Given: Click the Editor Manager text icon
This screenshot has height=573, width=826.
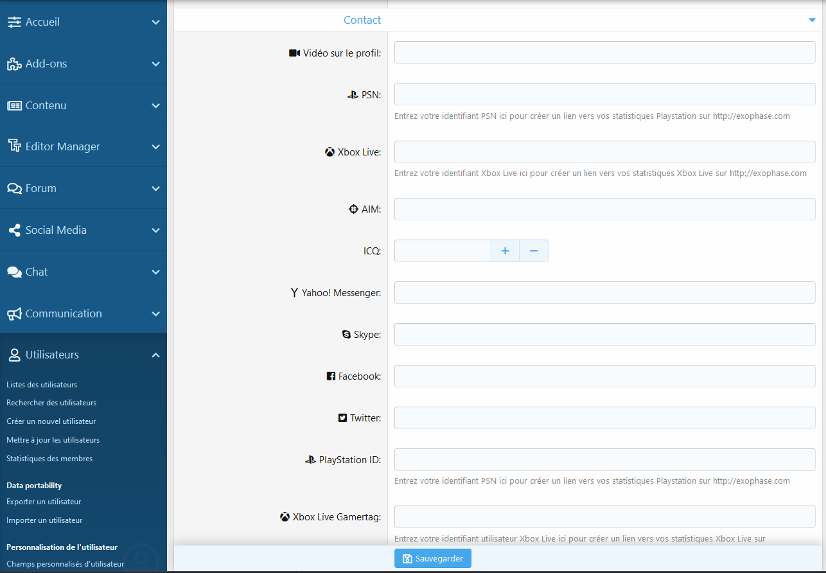Looking at the screenshot, I should [14, 146].
